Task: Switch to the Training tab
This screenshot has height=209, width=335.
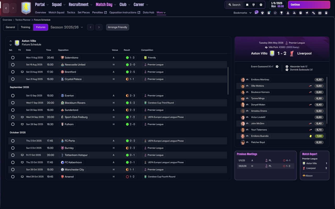Action: click(x=25, y=27)
